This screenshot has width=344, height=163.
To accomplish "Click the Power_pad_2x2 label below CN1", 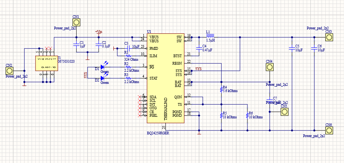I will coord(65,28).
